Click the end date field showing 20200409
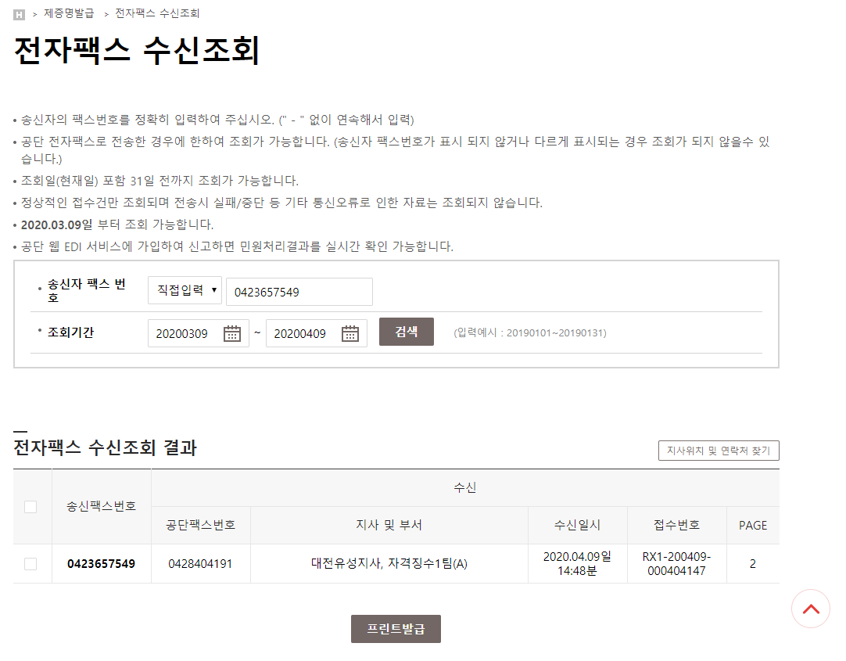The width and height of the screenshot is (846, 661). [x=302, y=333]
